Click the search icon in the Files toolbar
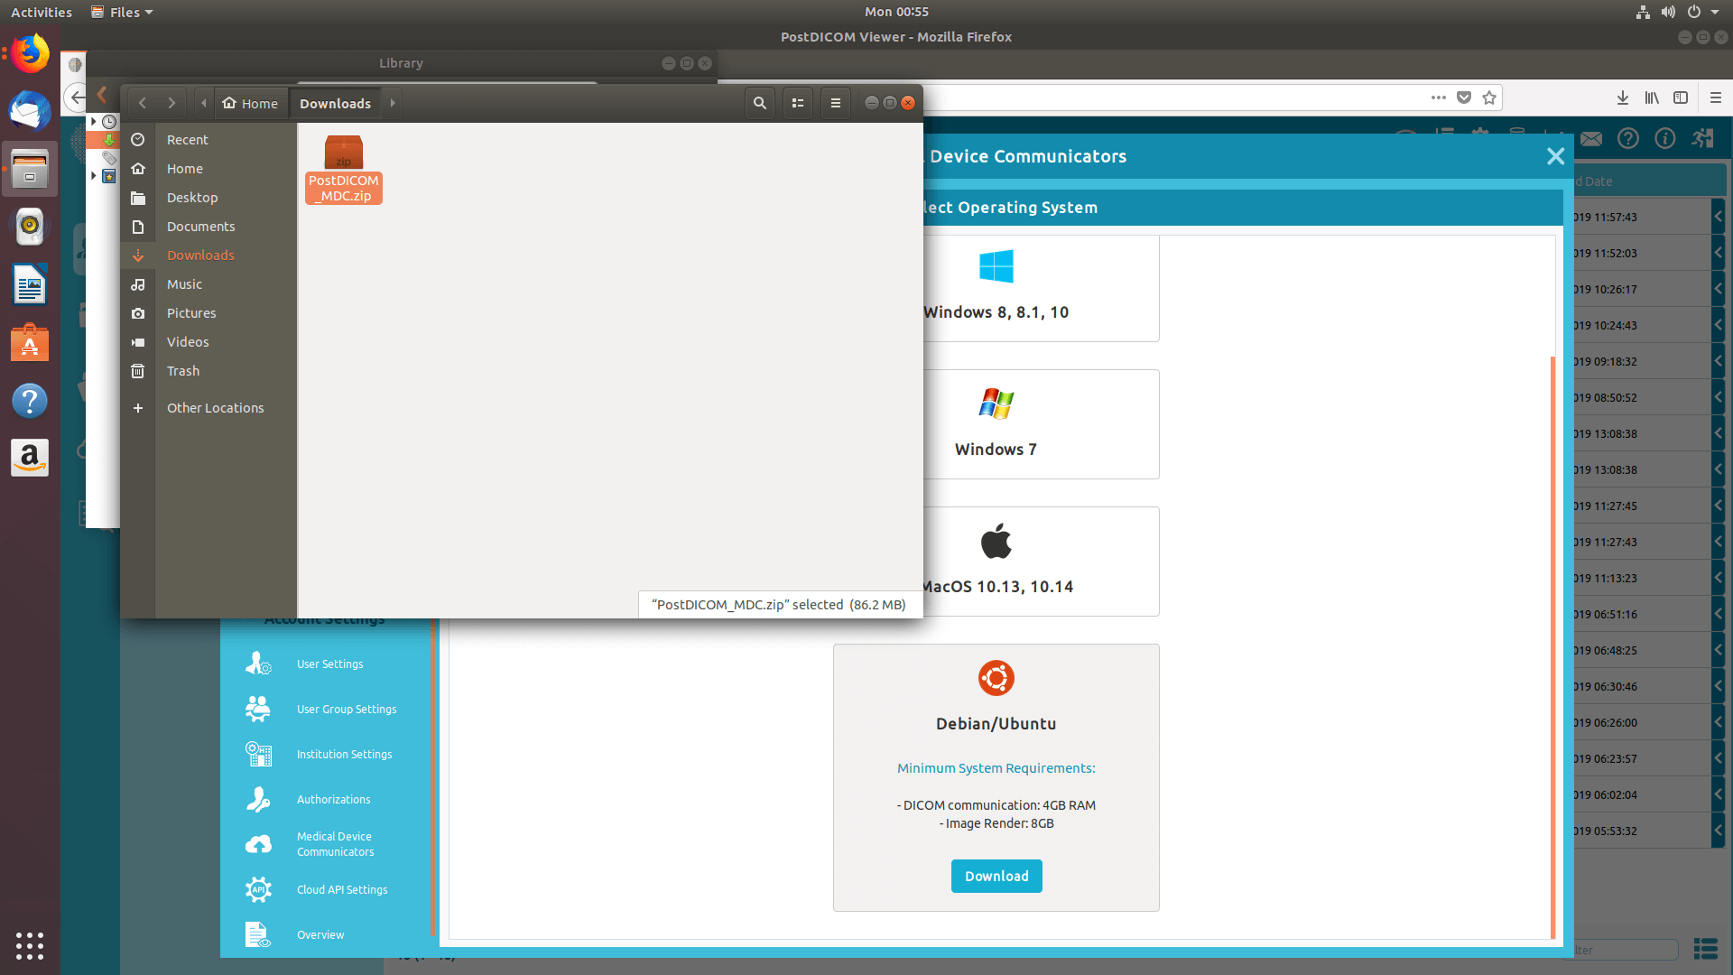This screenshot has width=1733, height=975. [759, 103]
